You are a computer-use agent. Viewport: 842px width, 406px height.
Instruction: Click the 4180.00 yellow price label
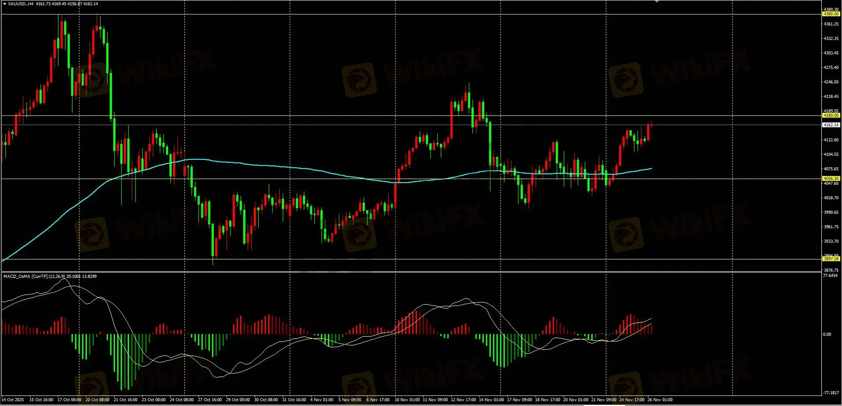831,115
